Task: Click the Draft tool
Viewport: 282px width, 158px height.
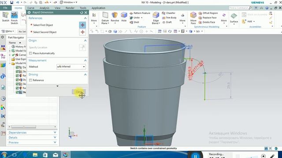Action: coord(167,22)
